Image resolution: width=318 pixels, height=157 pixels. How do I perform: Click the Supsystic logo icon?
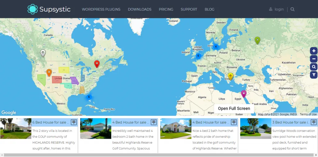click(x=33, y=9)
